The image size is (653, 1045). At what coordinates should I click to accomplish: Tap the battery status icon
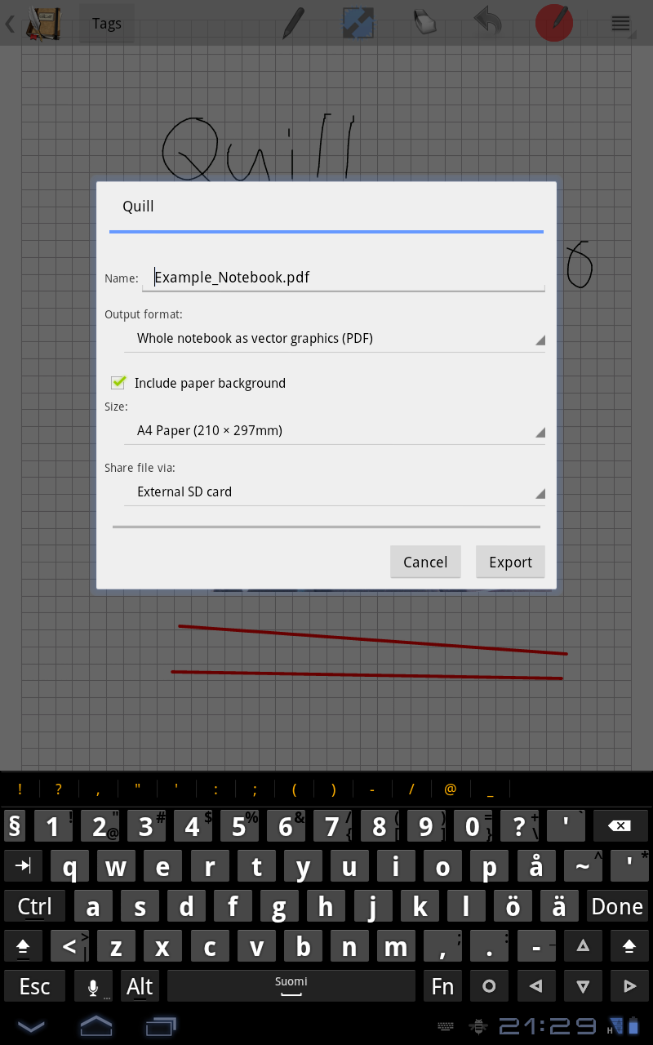[633, 1025]
